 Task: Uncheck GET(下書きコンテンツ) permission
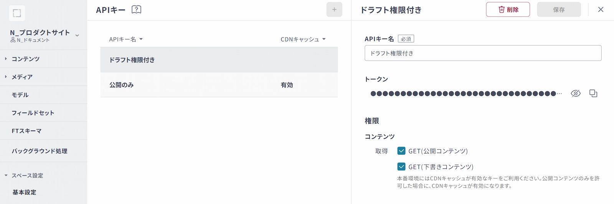(x=401, y=166)
